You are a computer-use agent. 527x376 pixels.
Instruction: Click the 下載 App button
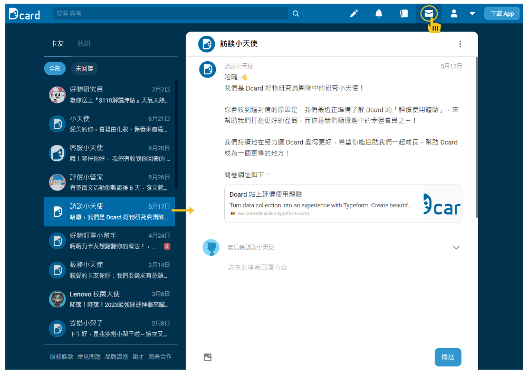click(501, 13)
